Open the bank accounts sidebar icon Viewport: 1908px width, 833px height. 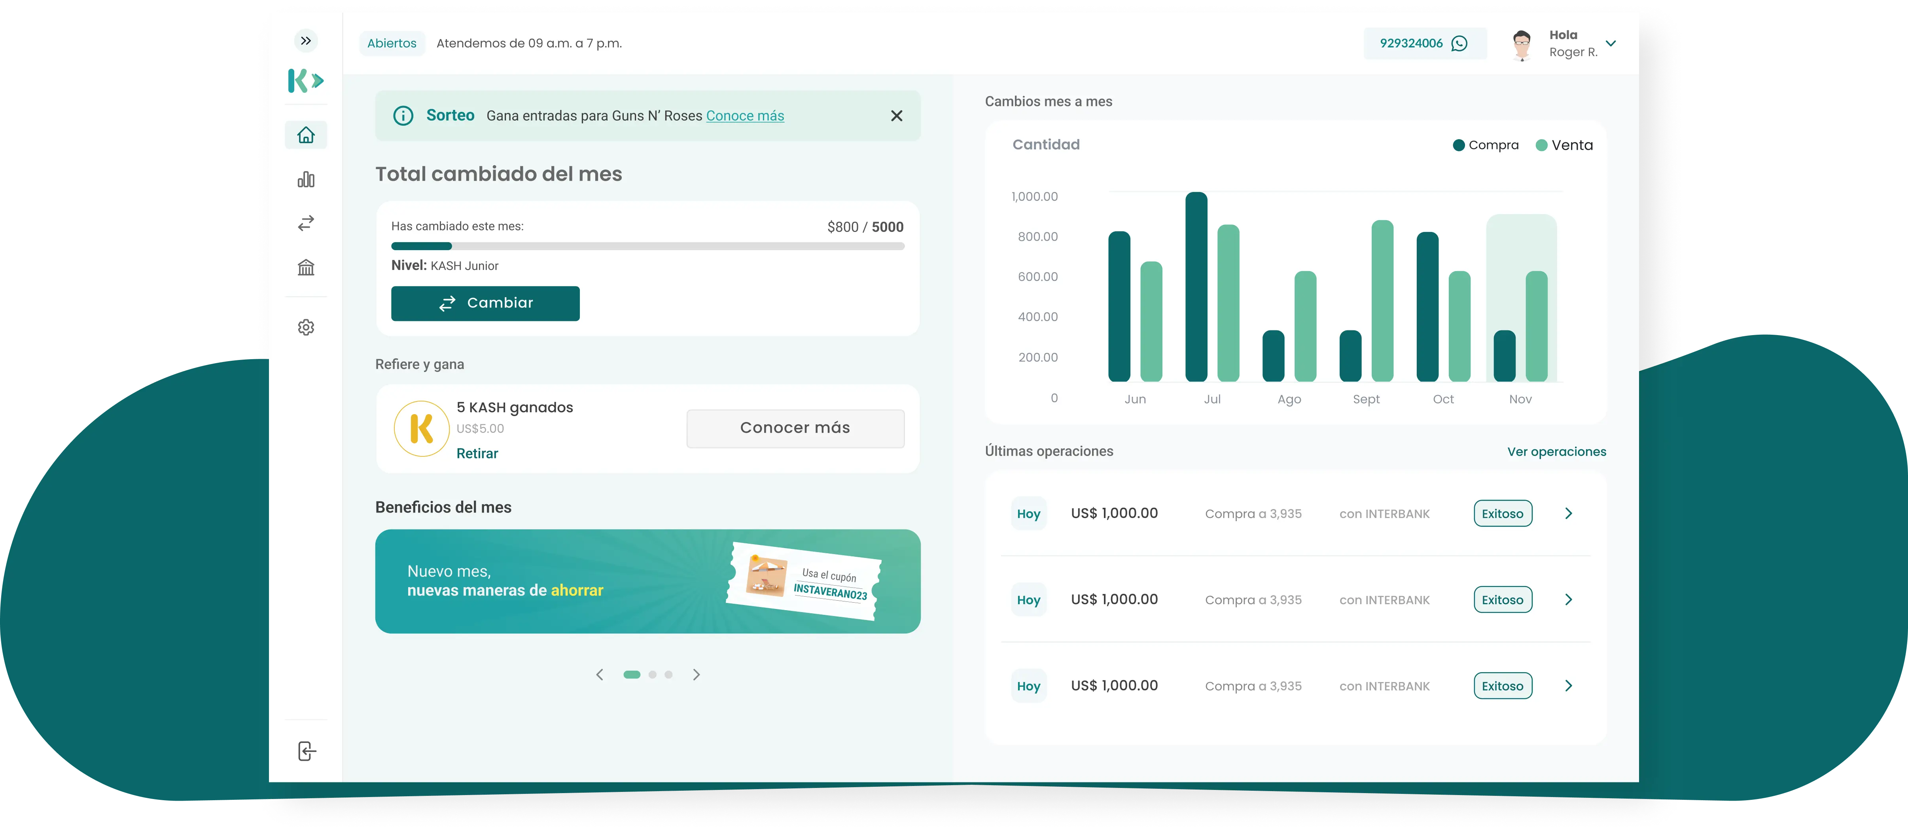[x=306, y=267]
